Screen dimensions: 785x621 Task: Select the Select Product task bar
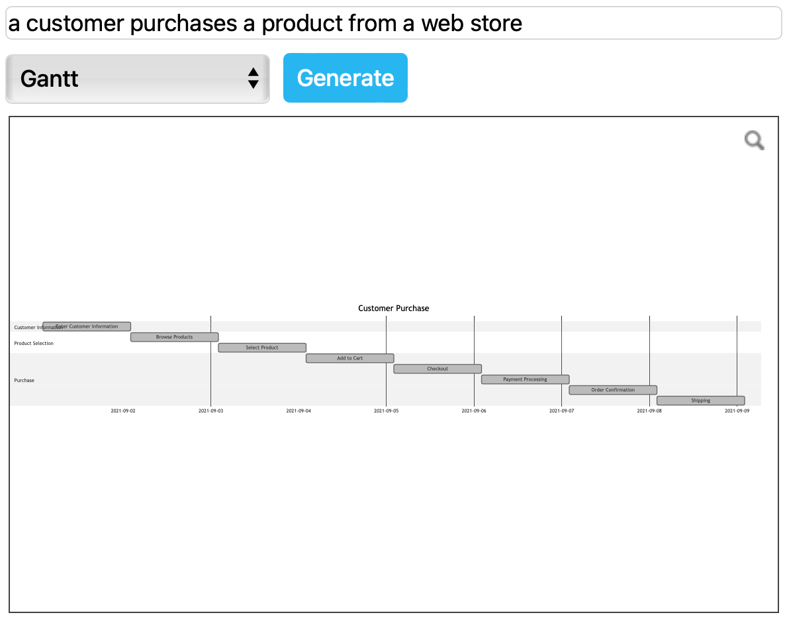262,348
